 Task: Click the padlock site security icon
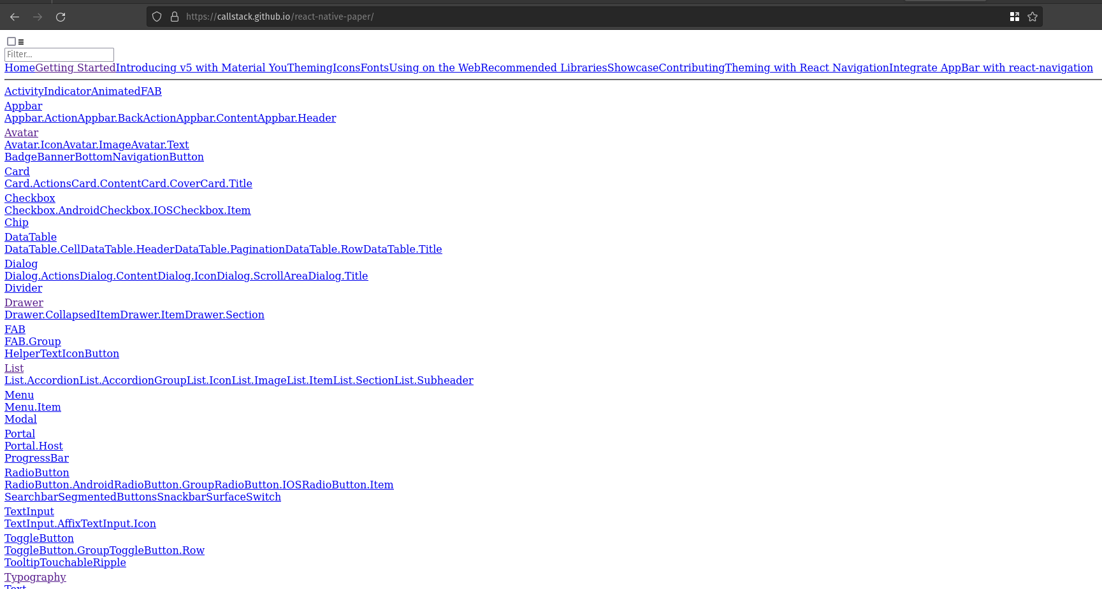click(x=174, y=16)
